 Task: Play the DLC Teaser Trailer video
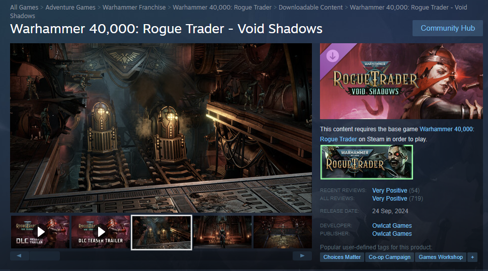(x=101, y=232)
